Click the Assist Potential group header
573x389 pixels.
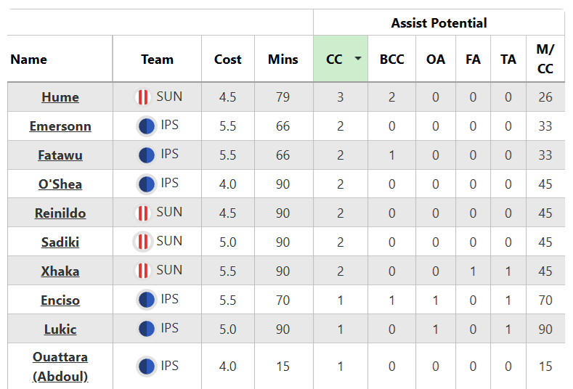point(439,23)
